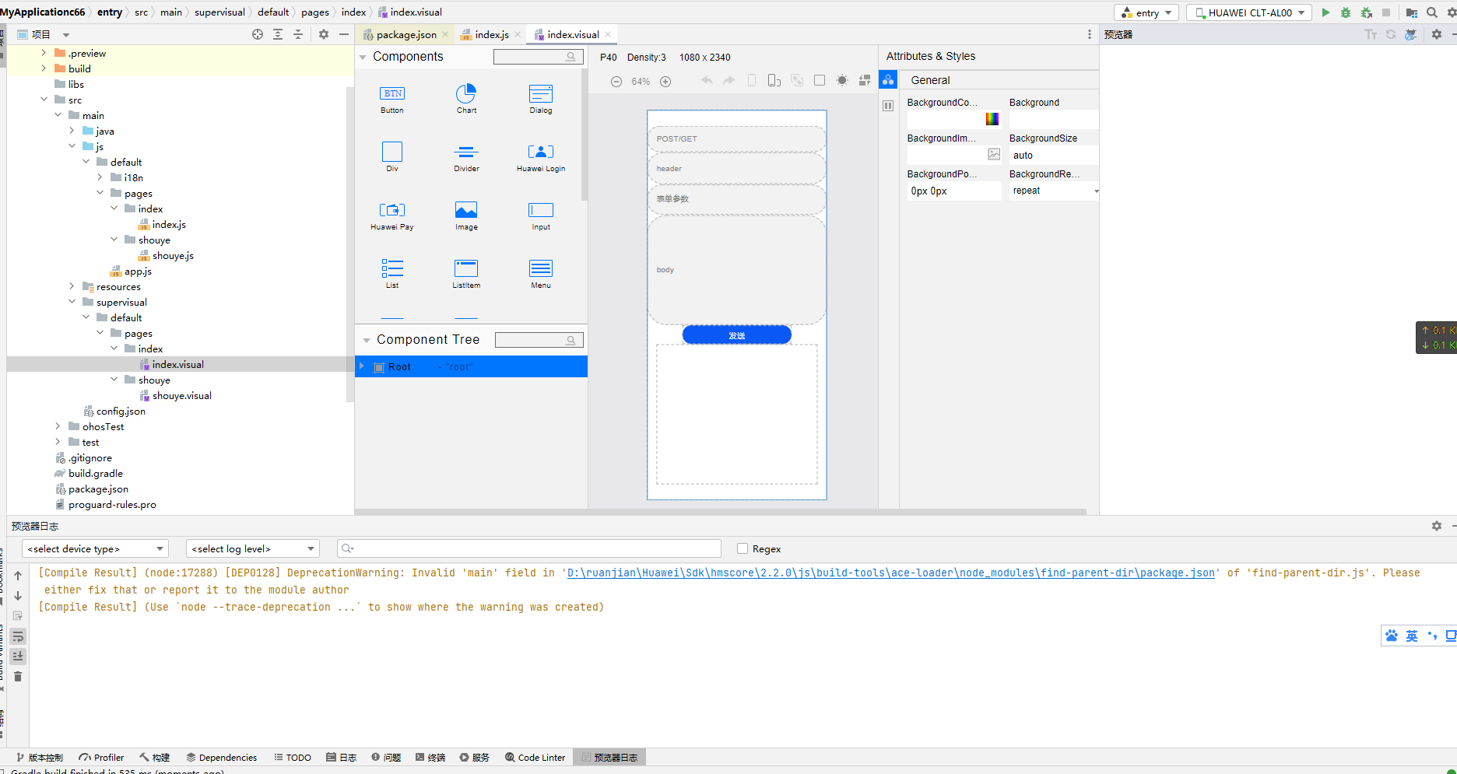The image size is (1457, 774).
Task: Open the Profiler tool window
Action: point(101,757)
